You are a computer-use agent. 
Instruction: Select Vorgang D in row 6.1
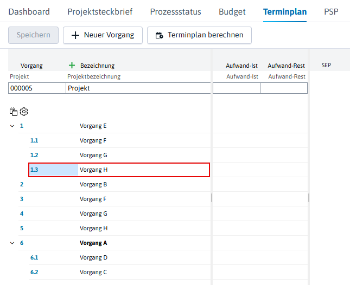click(x=93, y=258)
